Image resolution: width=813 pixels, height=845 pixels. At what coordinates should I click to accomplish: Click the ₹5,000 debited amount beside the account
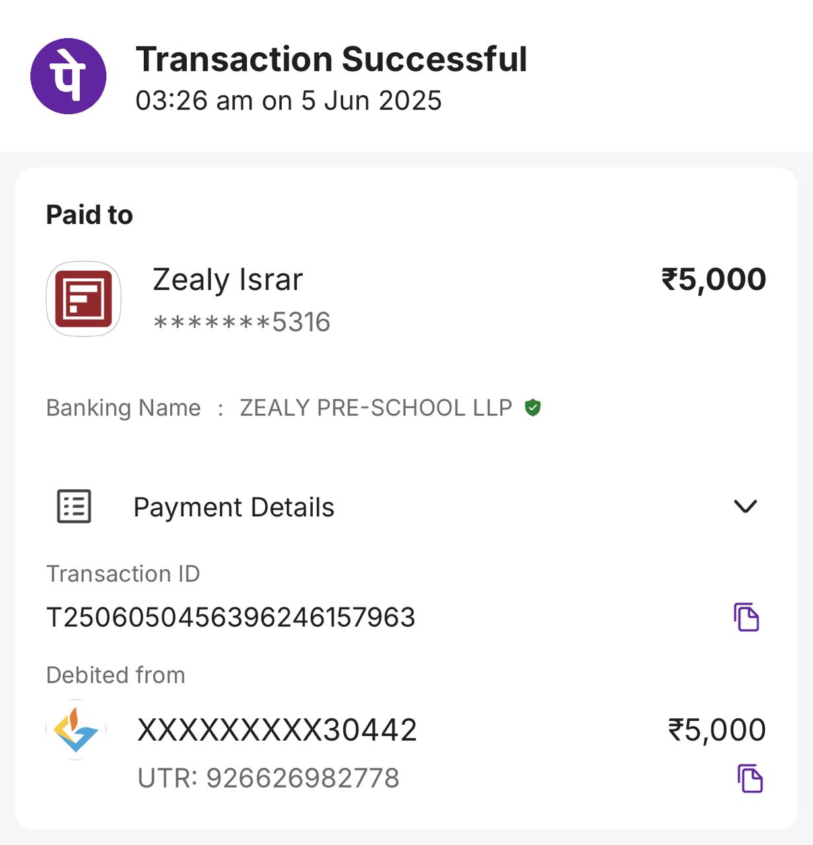(717, 730)
